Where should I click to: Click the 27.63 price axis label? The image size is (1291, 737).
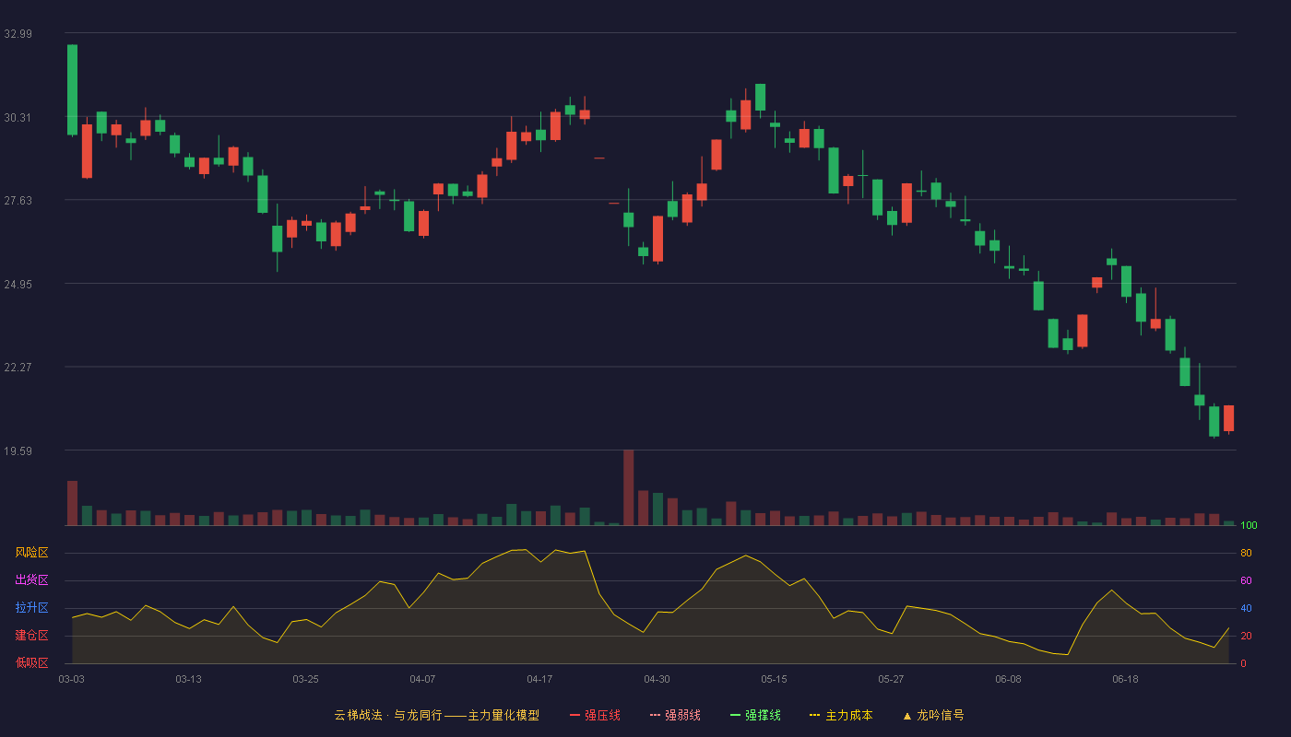coord(18,201)
